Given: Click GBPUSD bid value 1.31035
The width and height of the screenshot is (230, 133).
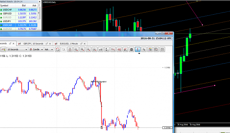Looking at the screenshot, I should [x=22, y=14].
